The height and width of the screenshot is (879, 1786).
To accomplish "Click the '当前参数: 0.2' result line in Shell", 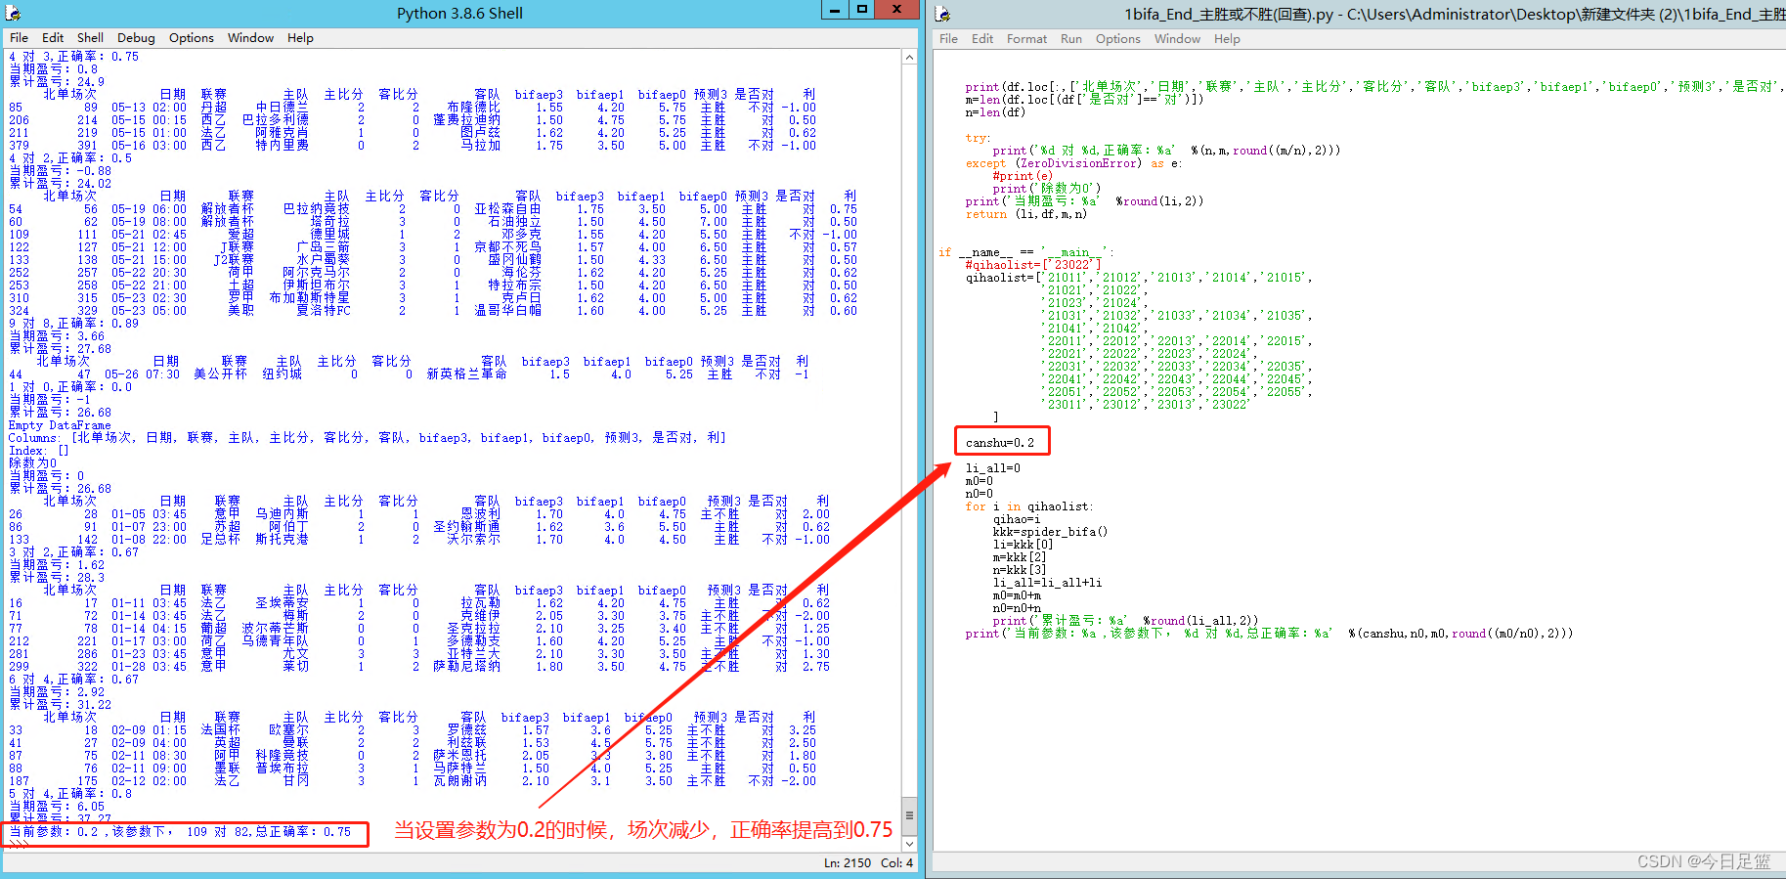I will pos(180,832).
